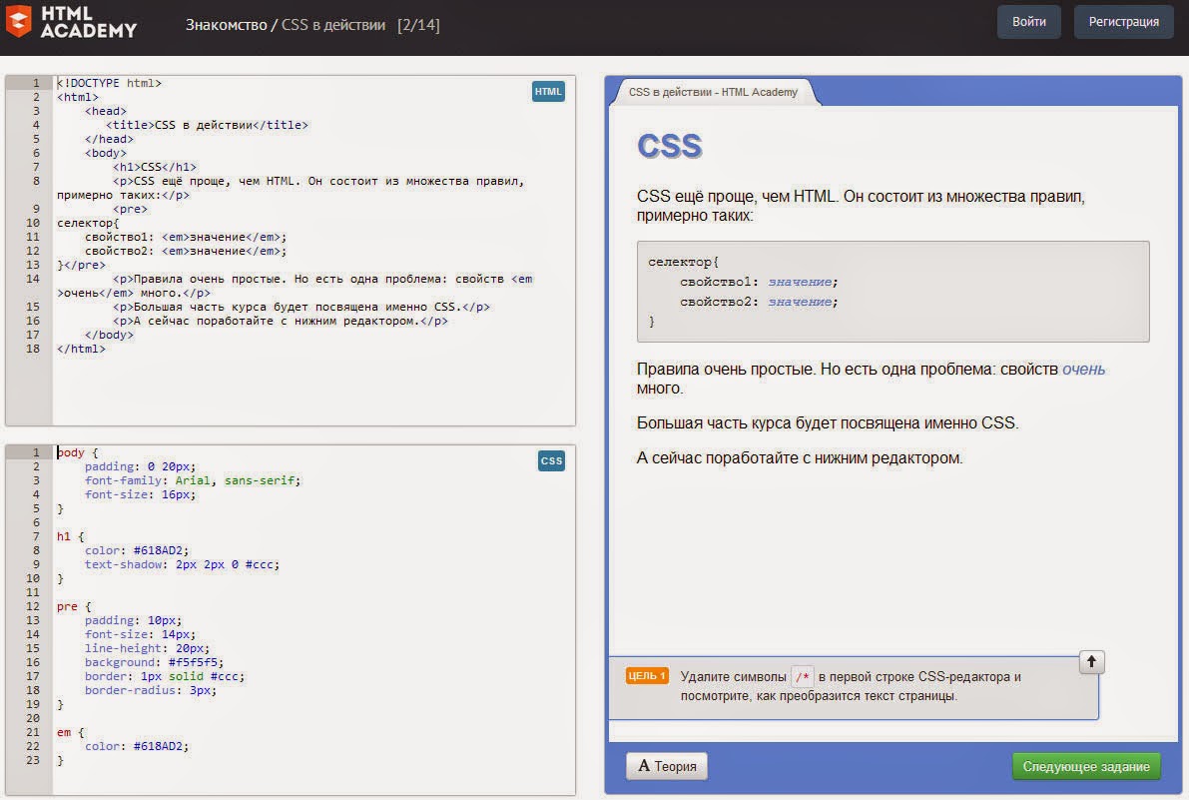Click the HTML badge on the top code editor
Screen dimensions: 1189x800
point(548,91)
